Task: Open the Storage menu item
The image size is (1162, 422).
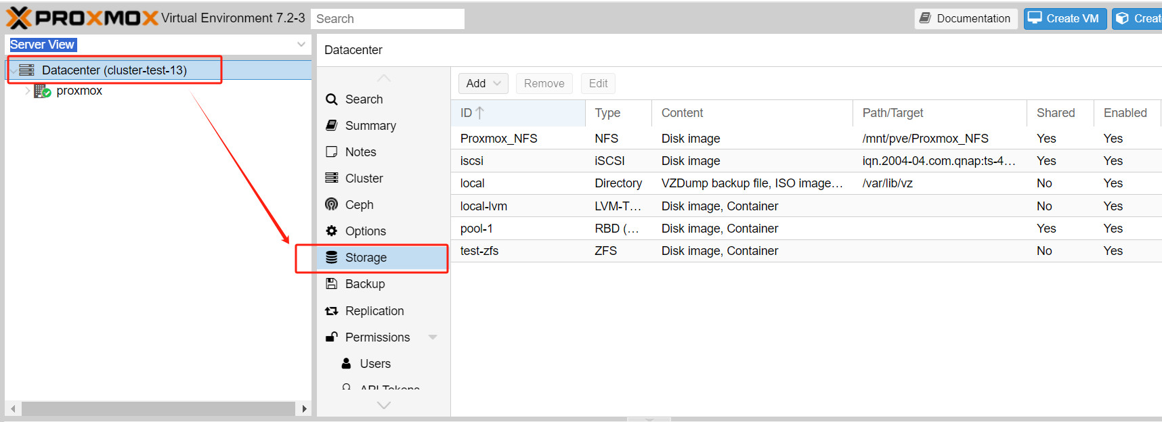Action: [x=366, y=258]
